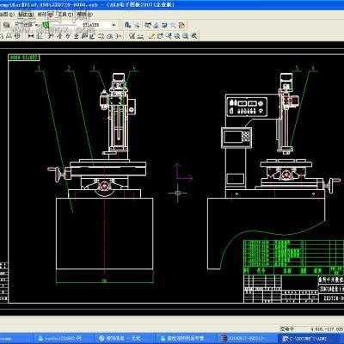344x344 pixels.
Task: Click the second magnifier zoom window icon
Action: (x=186, y=36)
